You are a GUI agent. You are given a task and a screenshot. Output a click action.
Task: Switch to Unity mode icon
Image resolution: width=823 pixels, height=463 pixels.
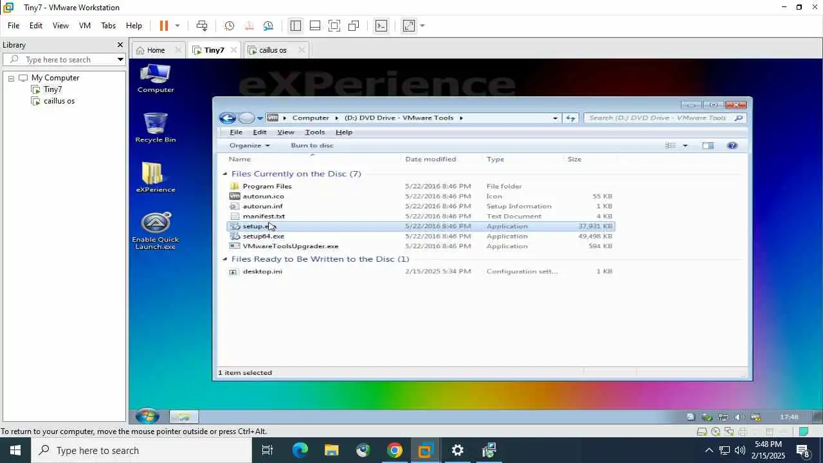pyautogui.click(x=353, y=26)
